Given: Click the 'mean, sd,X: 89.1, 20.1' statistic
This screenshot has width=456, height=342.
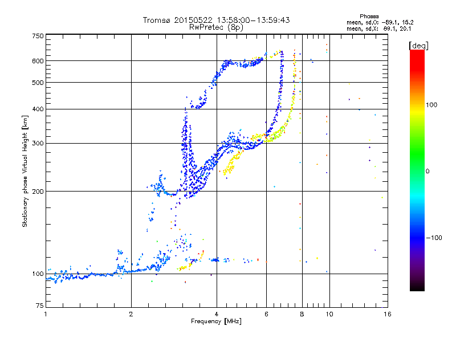Looking at the screenshot, I should coord(378,28).
